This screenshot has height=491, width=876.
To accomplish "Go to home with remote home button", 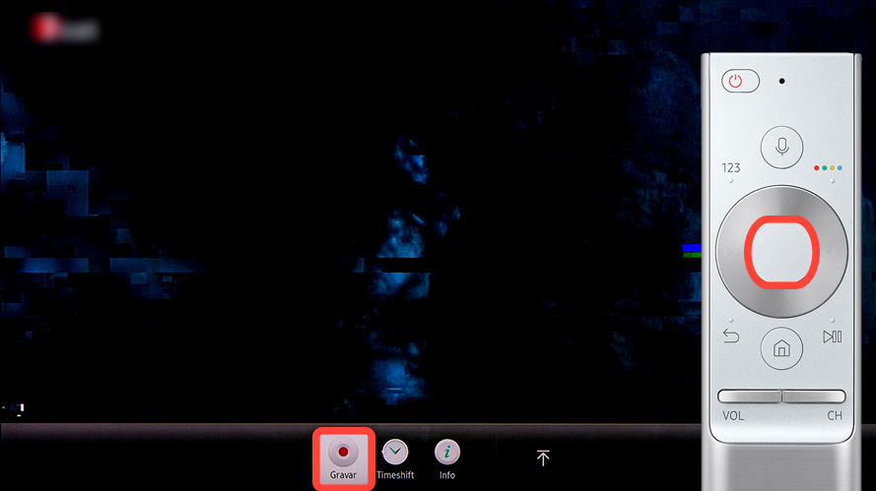I will 781,348.
